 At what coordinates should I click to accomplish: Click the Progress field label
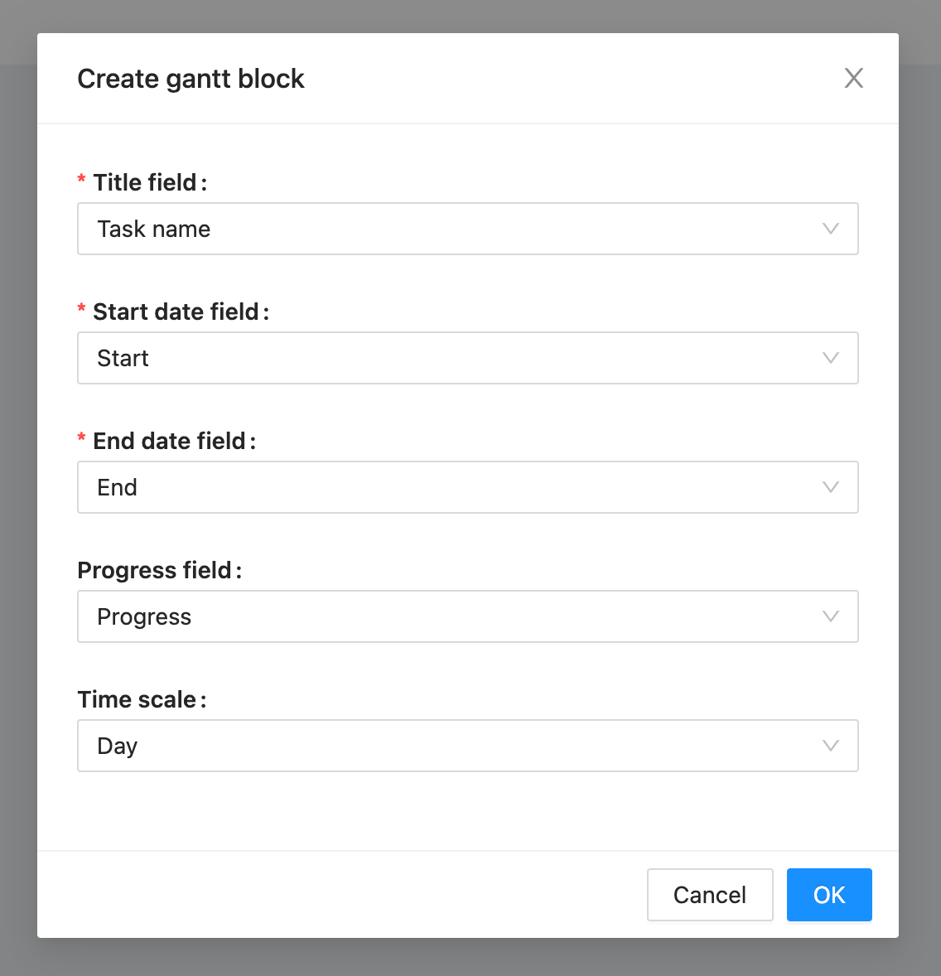pos(155,570)
